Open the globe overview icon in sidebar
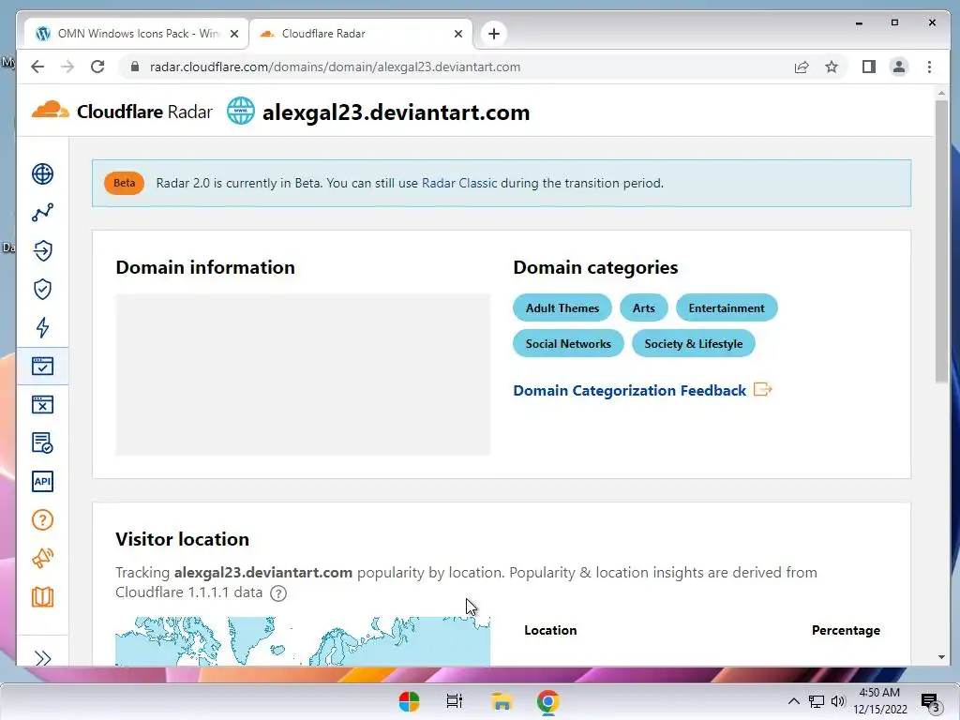Image resolution: width=960 pixels, height=720 pixels. click(x=42, y=173)
